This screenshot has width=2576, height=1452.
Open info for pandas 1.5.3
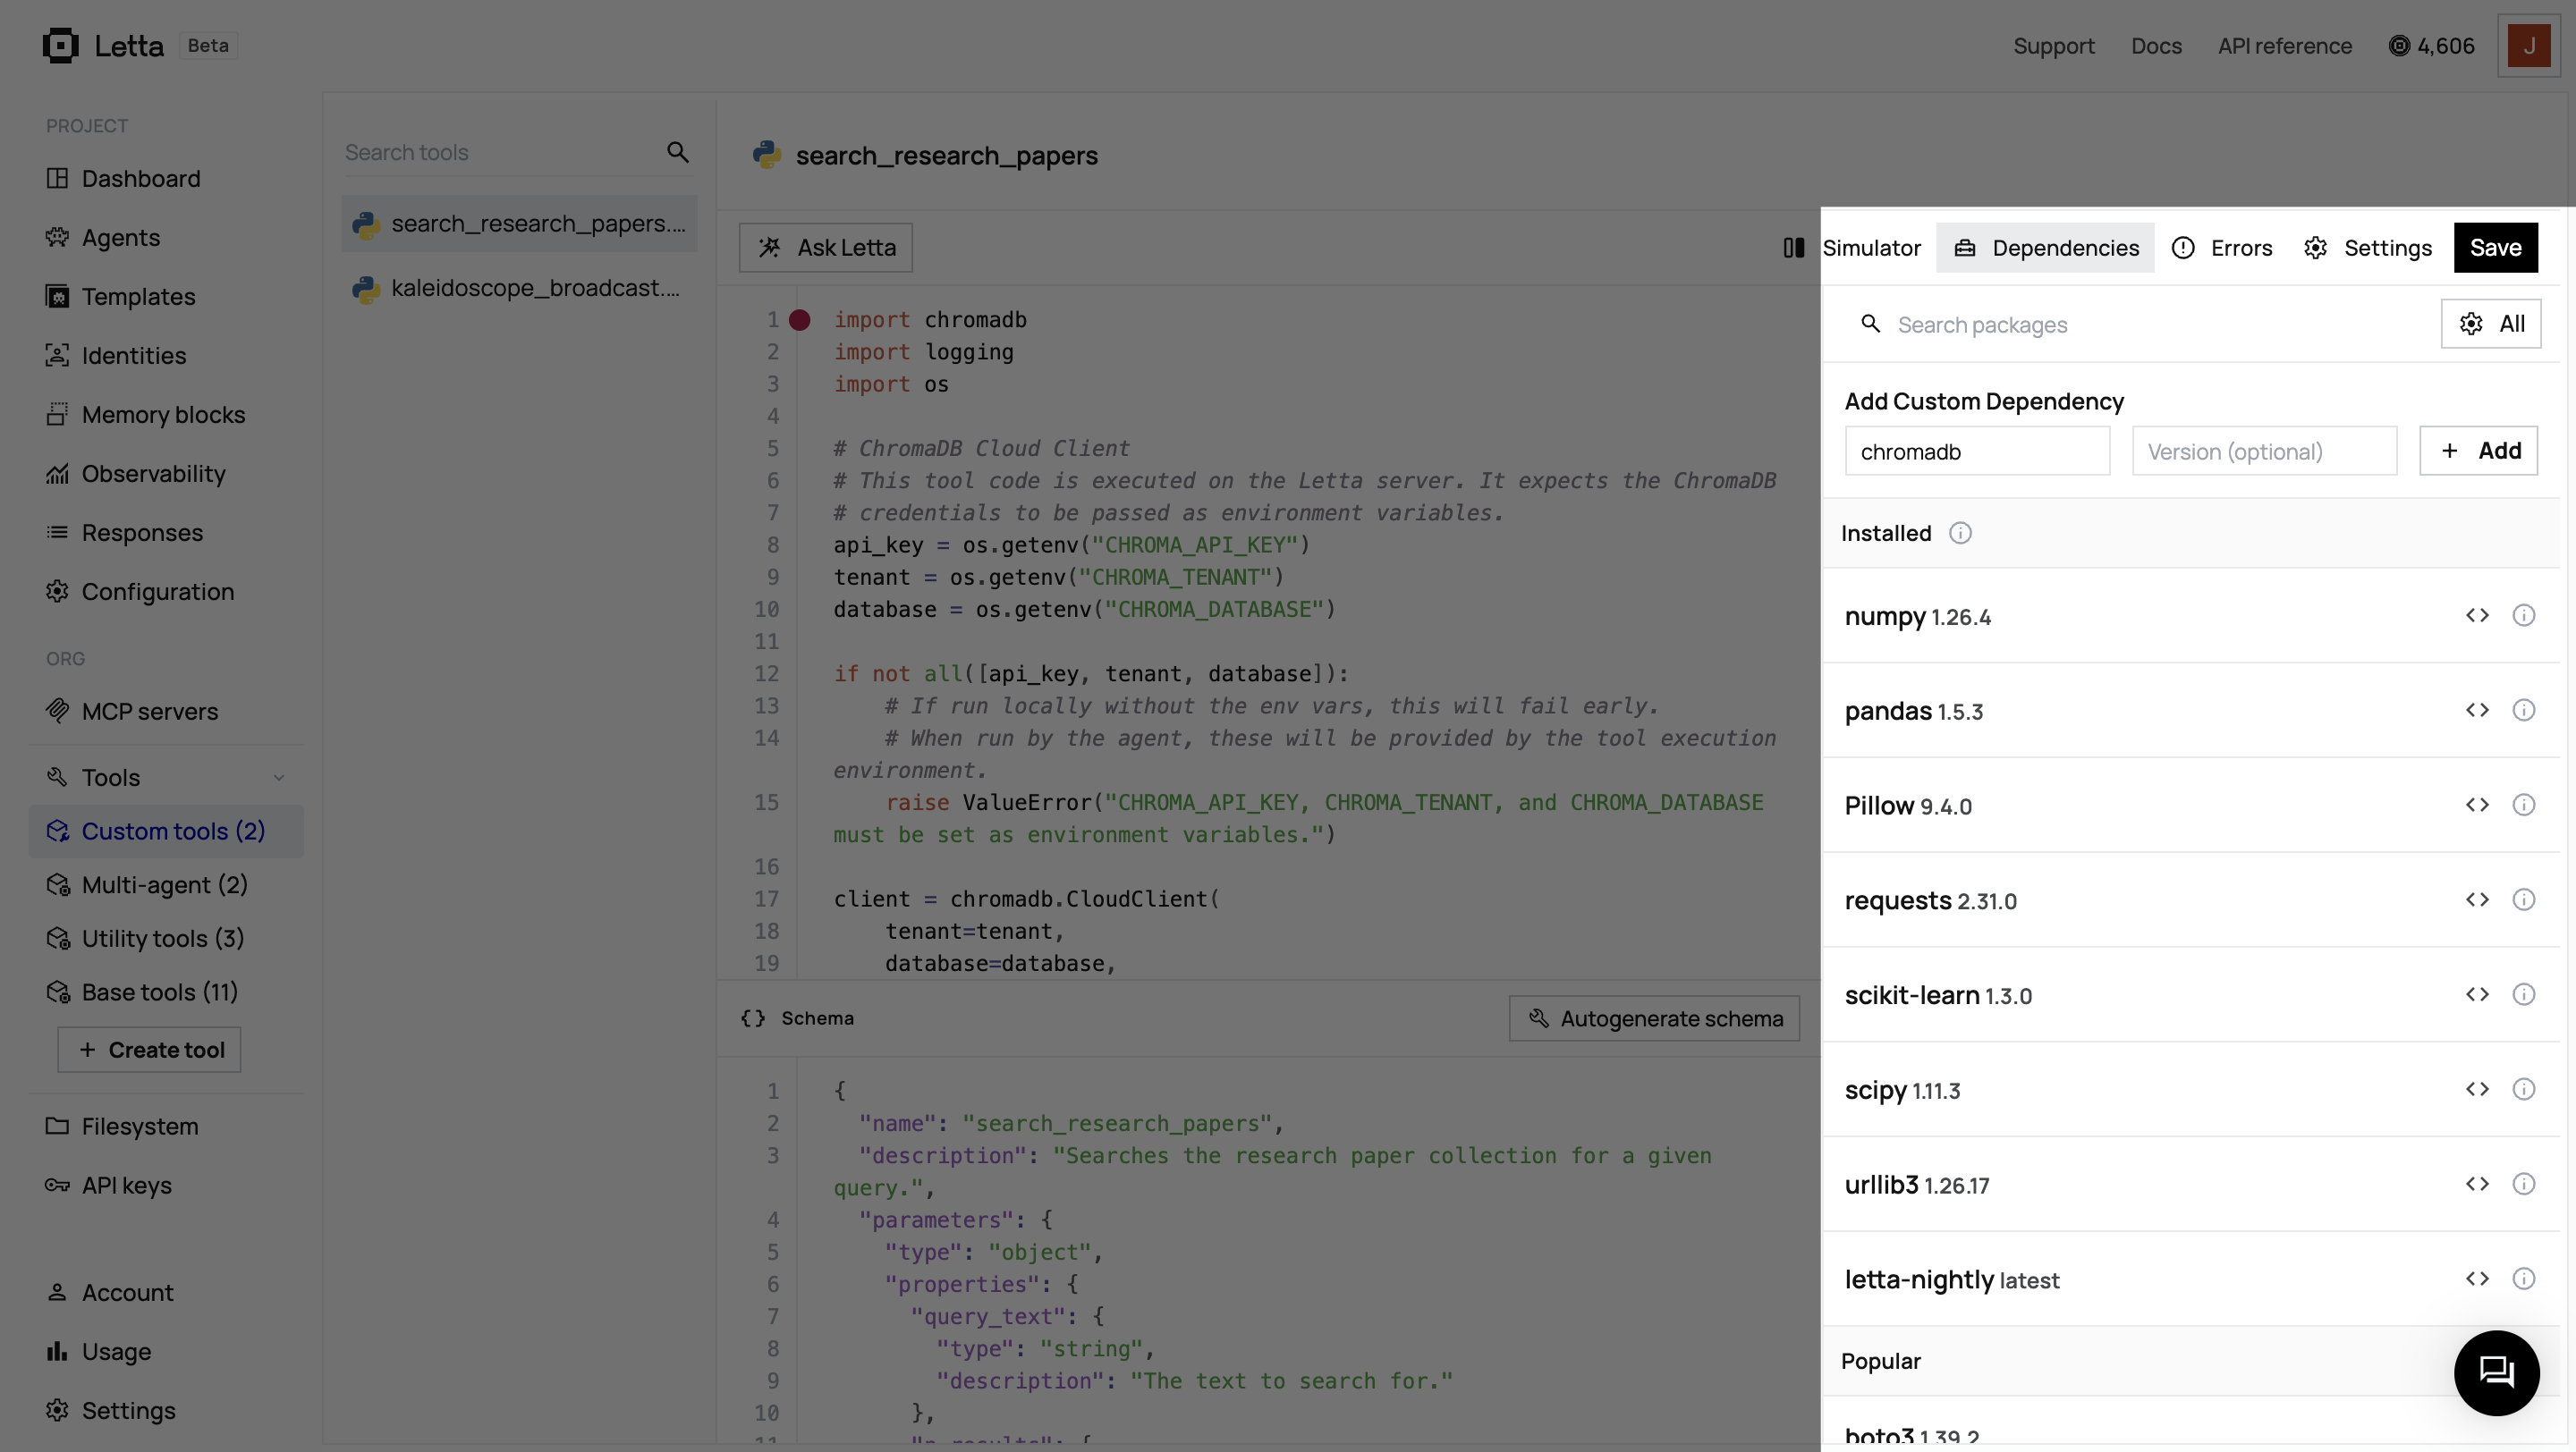coord(2524,711)
